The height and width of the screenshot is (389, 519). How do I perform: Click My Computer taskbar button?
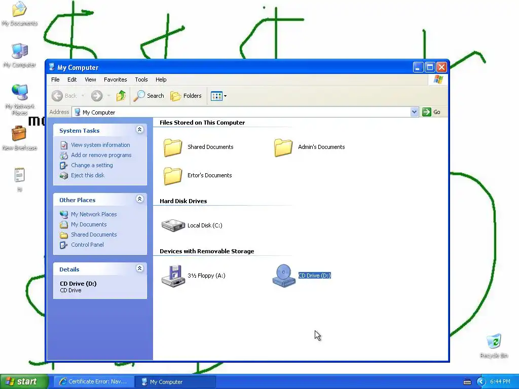[x=175, y=382]
